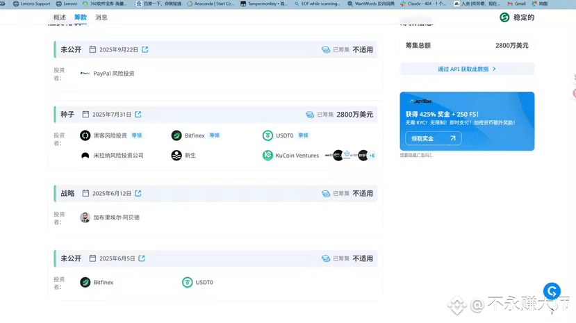Click calendar icon beside 2025年7月31日
Screen dimensions: 576x323
85,115
